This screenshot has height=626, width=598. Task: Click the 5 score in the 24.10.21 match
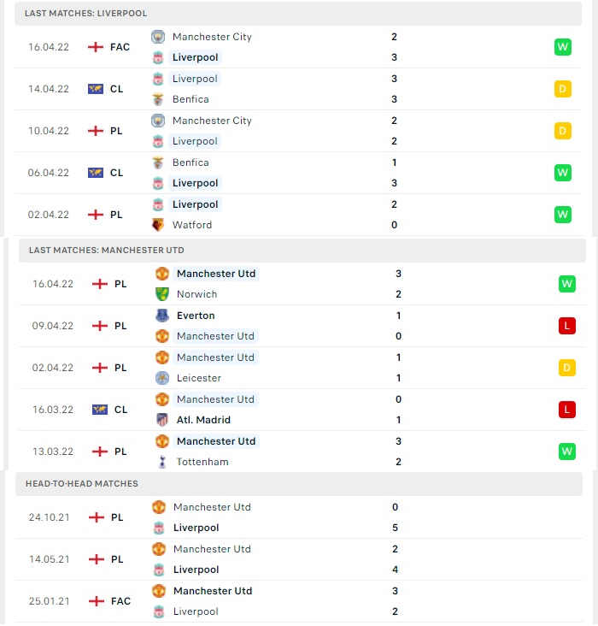[395, 528]
